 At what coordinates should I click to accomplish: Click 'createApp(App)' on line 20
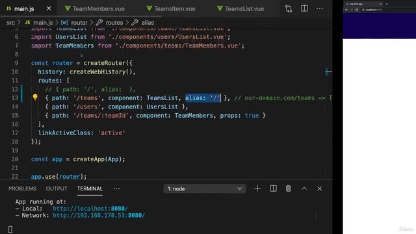97,159
